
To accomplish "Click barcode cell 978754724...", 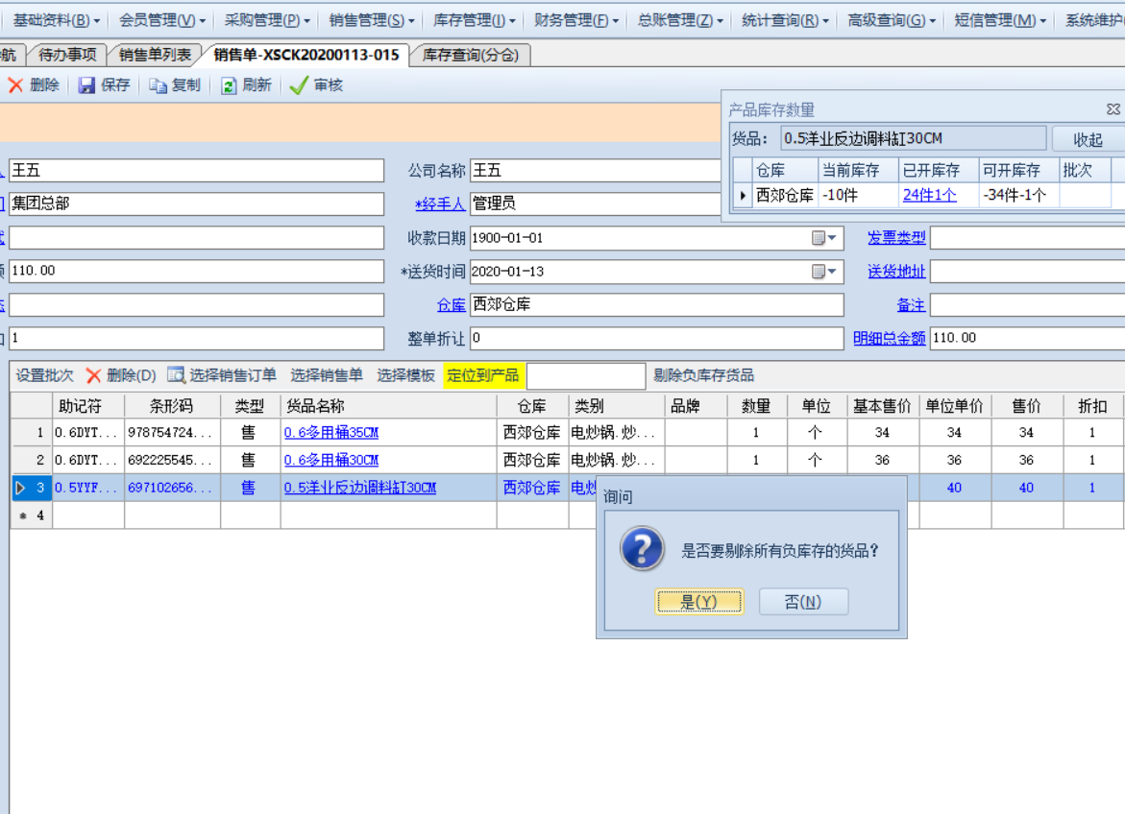I will tap(171, 433).
